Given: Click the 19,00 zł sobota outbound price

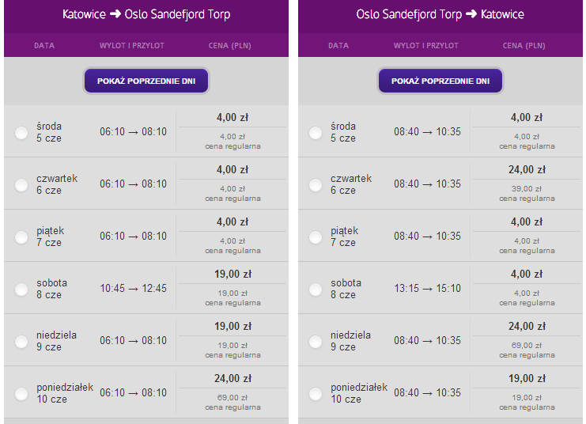Looking at the screenshot, I should click(233, 274).
